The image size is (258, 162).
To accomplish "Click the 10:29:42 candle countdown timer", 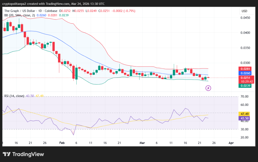I will (246, 81).
